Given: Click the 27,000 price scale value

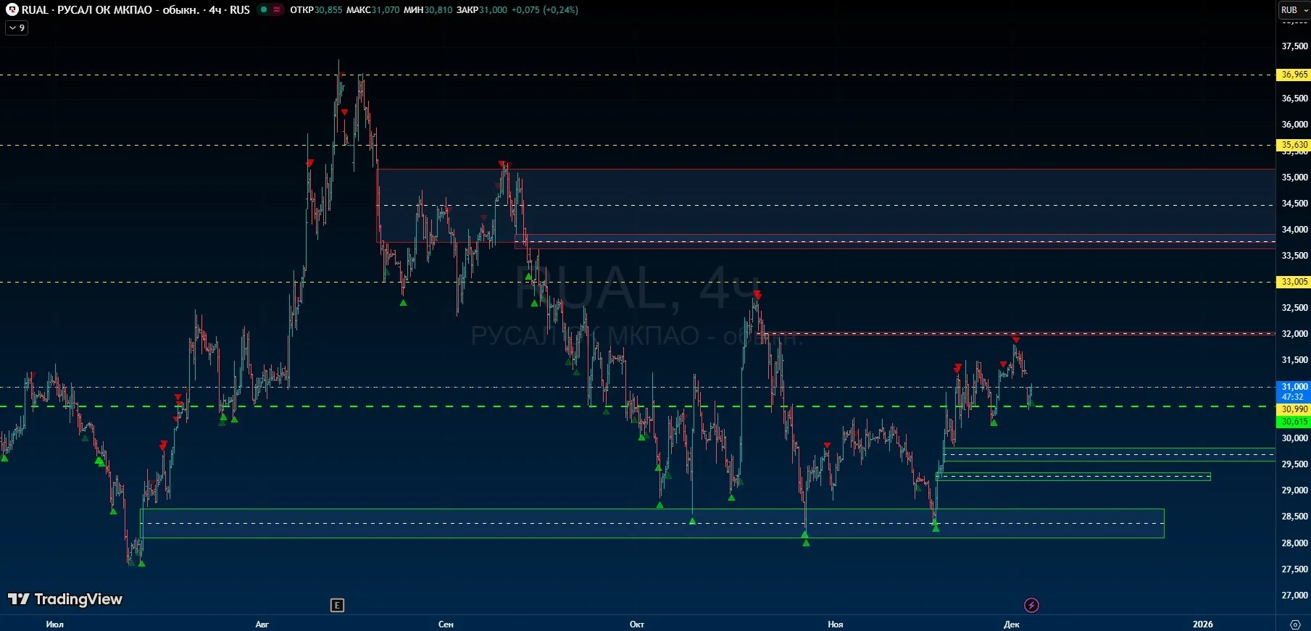Looking at the screenshot, I should (1295, 596).
